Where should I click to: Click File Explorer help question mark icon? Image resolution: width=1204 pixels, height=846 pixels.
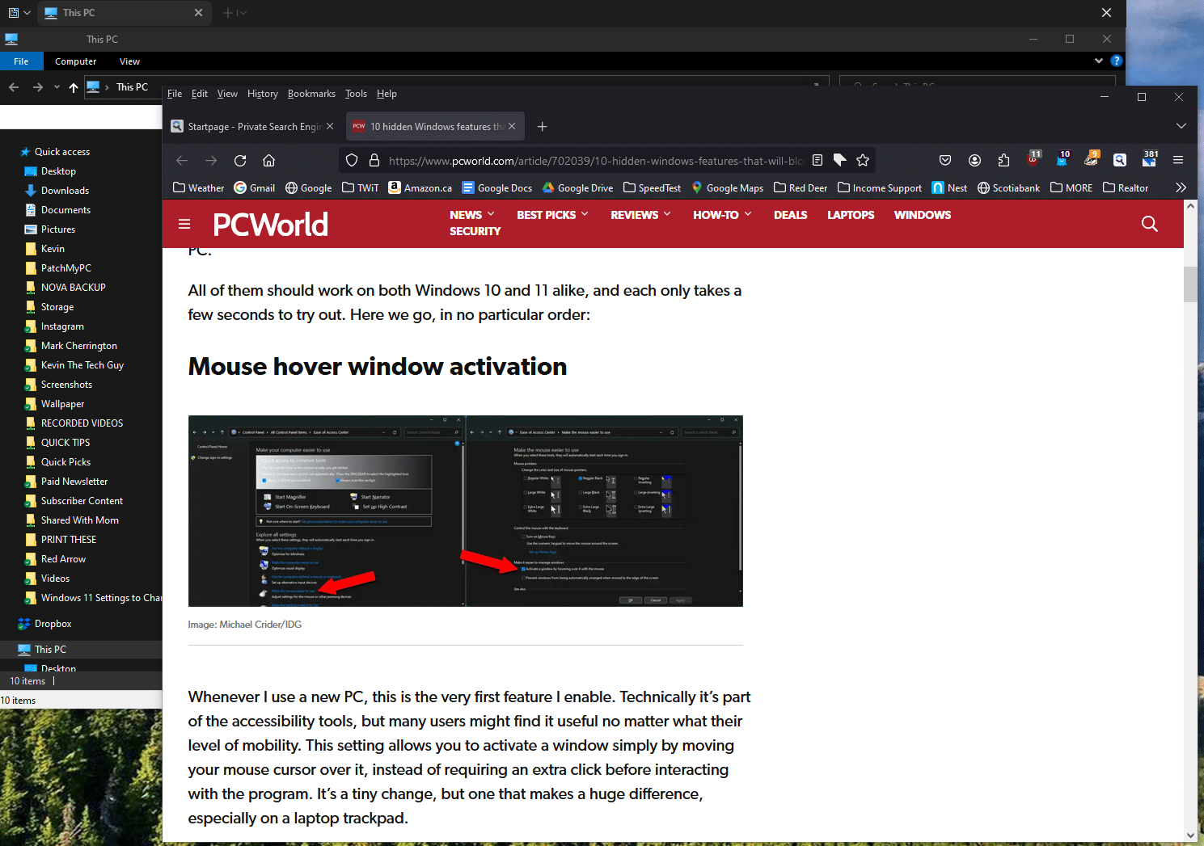click(x=1117, y=61)
